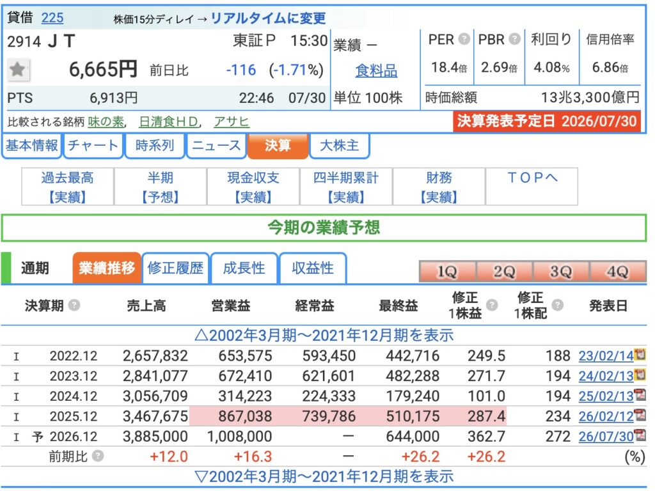The image size is (655, 491).
Task: Open the PDF icon beside 26/02/12
Action: [640, 414]
